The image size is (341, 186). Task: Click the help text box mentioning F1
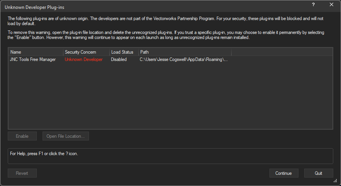click(170, 156)
